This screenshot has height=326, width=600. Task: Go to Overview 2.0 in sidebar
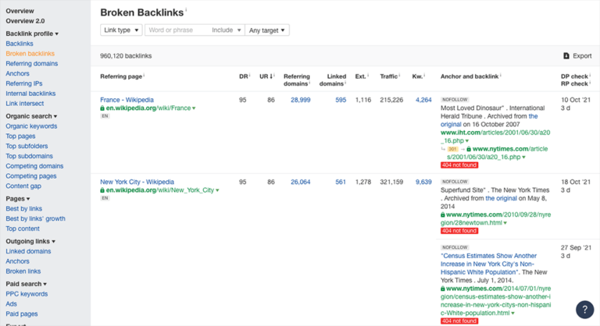tap(25, 21)
